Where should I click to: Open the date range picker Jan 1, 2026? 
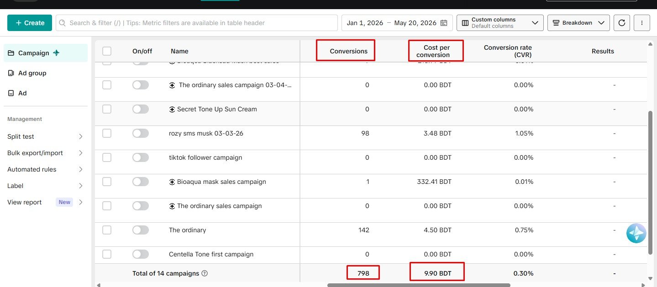pos(397,23)
